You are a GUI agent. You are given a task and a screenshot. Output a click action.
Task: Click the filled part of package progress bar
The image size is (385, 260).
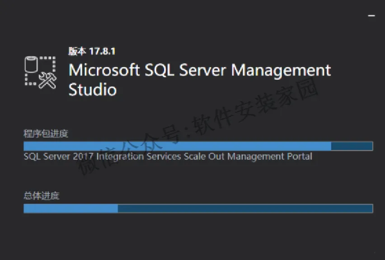click(176, 146)
